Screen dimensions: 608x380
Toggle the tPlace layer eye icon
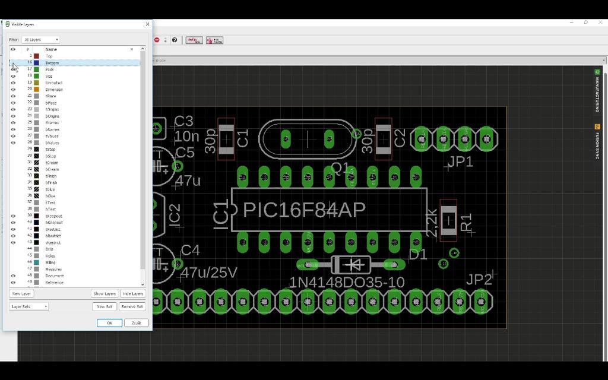tap(13, 96)
